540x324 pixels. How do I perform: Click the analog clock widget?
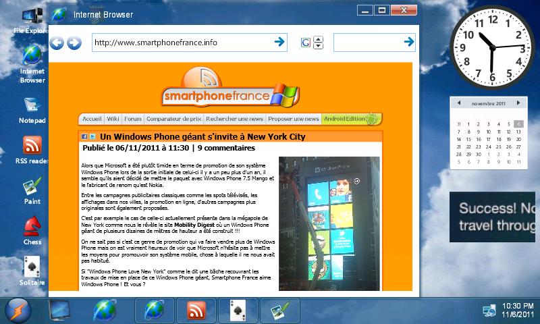(493, 47)
